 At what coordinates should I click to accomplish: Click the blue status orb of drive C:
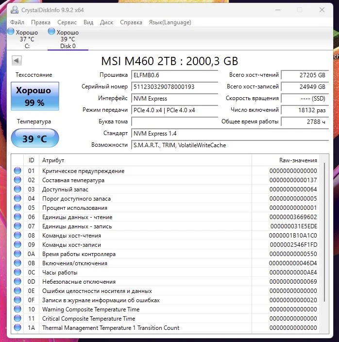pos(11,31)
